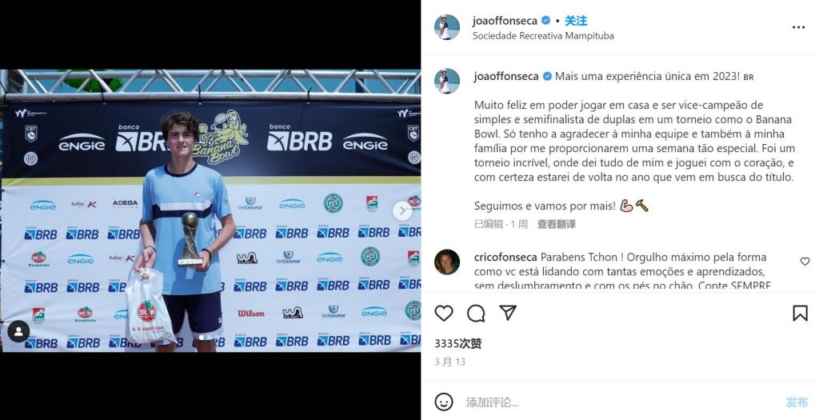Focus the 添加评论 comment field
This screenshot has height=420, width=819.
(x=621, y=402)
